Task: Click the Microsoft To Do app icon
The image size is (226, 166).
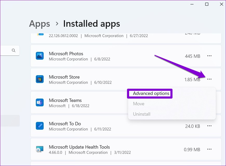Action: (40, 126)
